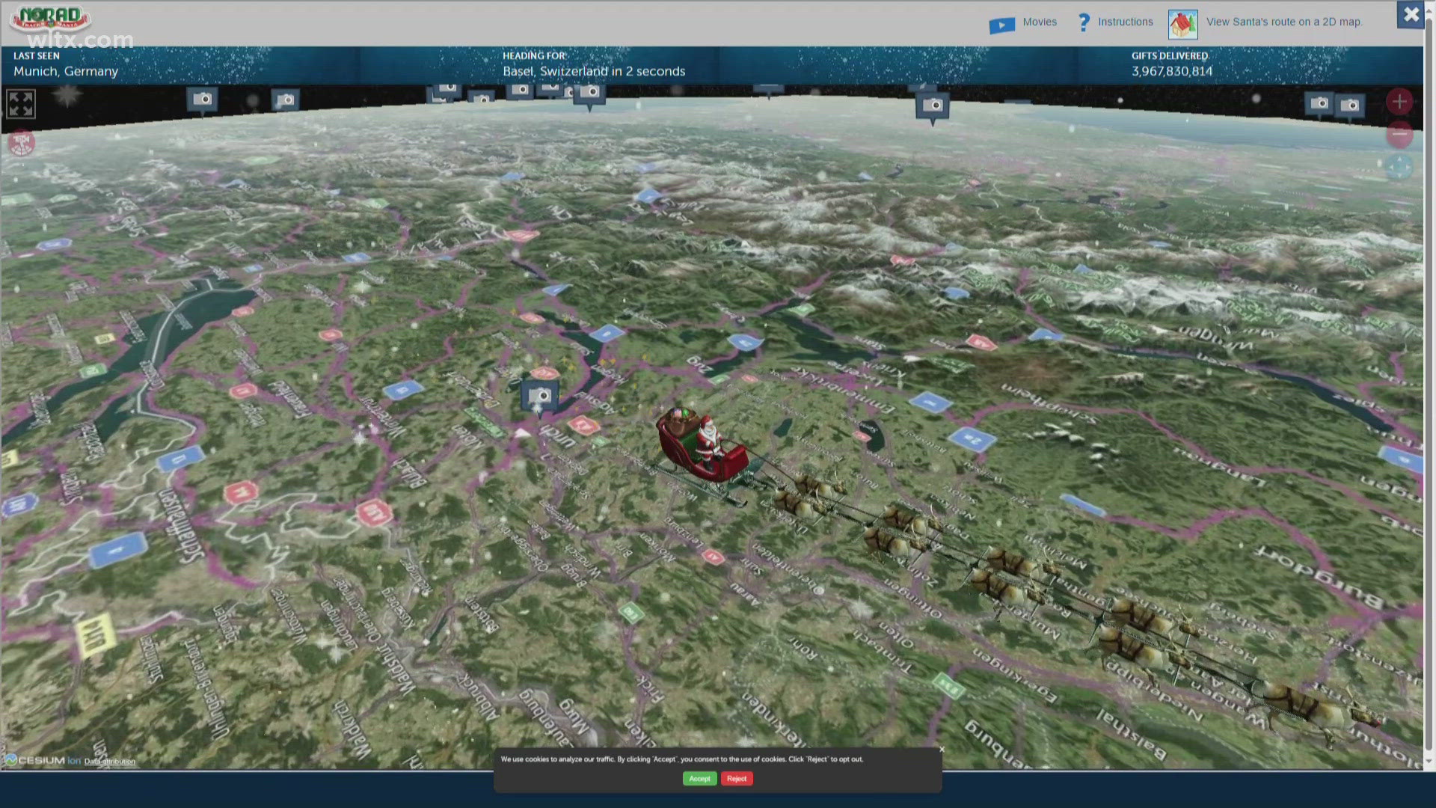The image size is (1436, 808).
Task: Click the camera marker icon near Santa's sleigh
Action: 539,394
